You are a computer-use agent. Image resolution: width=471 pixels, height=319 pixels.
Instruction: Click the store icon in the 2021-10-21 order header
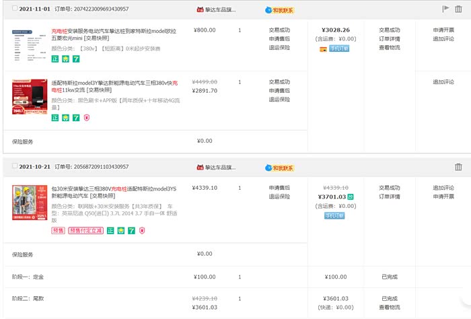(x=200, y=168)
